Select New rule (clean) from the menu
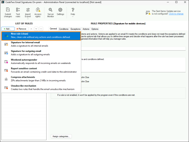The image size is (189, 142). tap(41, 36)
